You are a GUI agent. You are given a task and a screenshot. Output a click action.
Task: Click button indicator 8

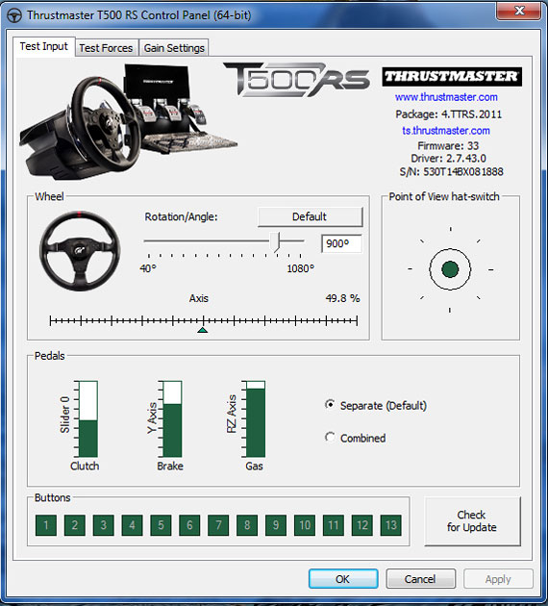[247, 525]
